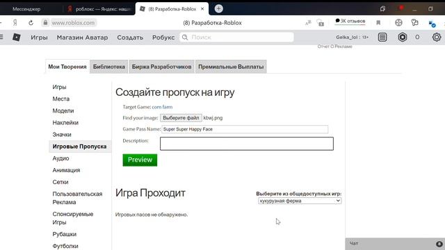Open the Roblox notifications feed icon
Viewport: 445px width, 250px height.
[382, 37]
